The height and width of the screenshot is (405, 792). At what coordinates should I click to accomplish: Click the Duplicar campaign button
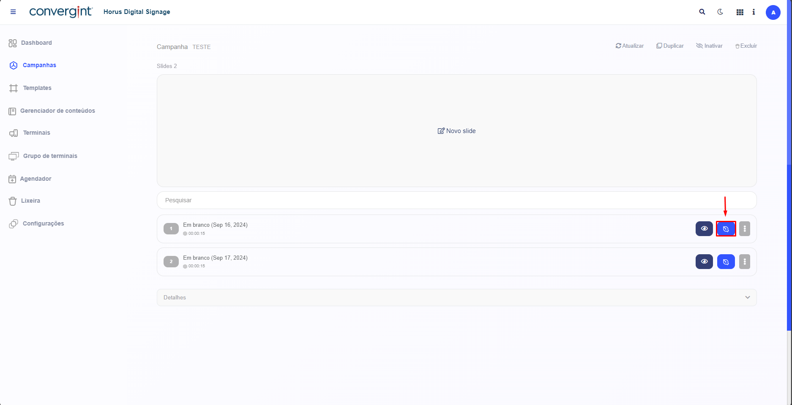pyautogui.click(x=670, y=46)
